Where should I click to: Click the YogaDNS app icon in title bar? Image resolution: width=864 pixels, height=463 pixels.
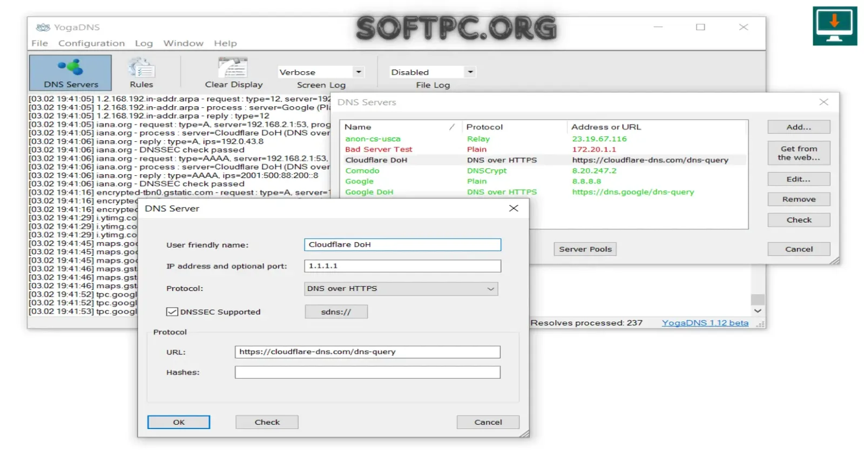(x=43, y=27)
